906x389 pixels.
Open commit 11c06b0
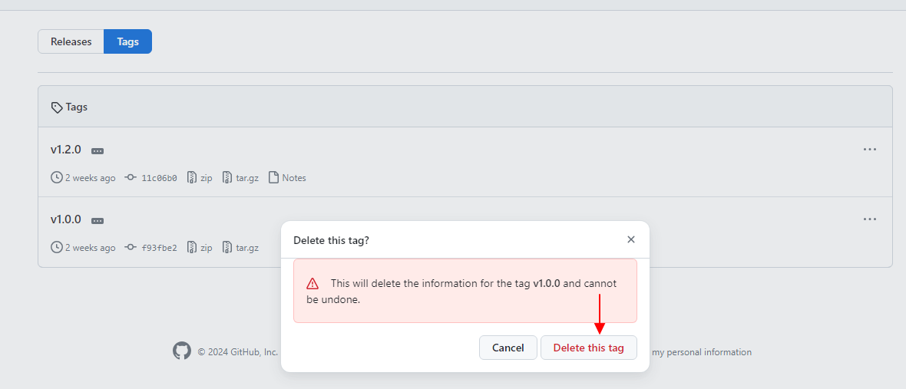(x=159, y=178)
